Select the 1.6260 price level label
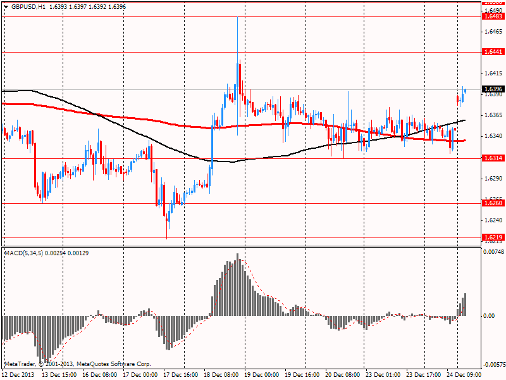This screenshot has height=380, width=506. coord(493,203)
